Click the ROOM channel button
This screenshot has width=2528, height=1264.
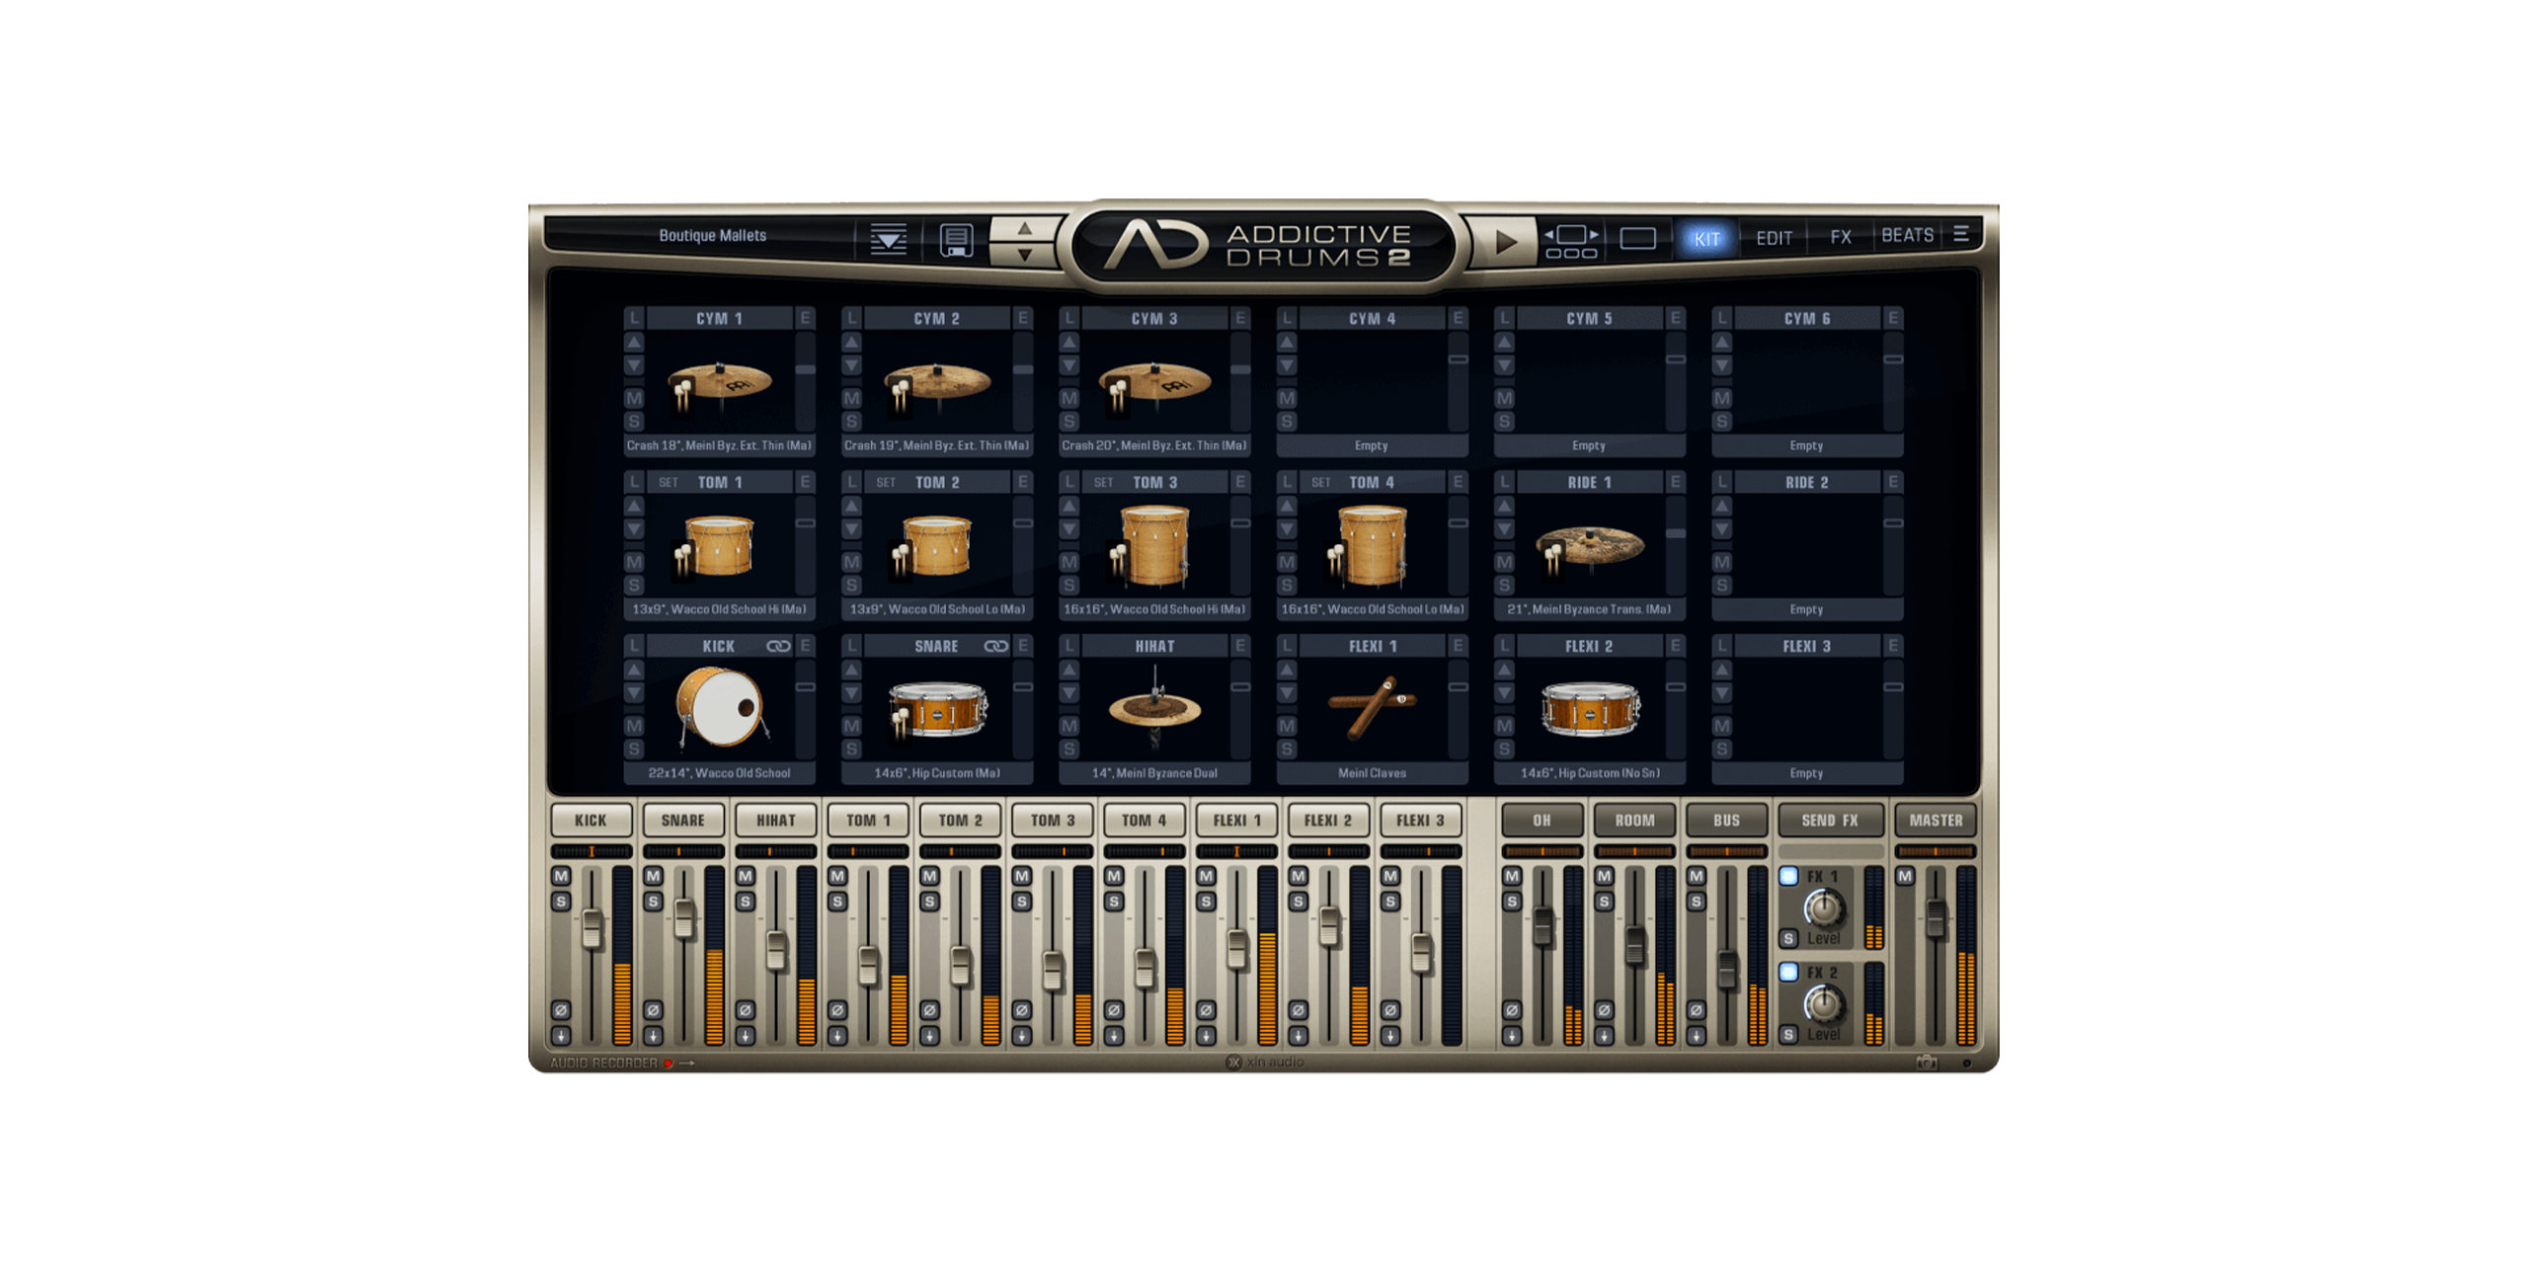[1633, 820]
